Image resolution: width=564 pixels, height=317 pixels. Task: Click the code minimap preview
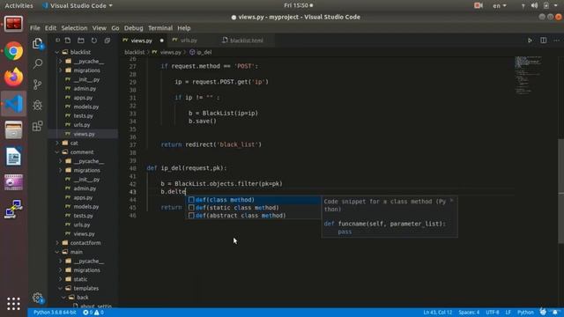[528, 74]
